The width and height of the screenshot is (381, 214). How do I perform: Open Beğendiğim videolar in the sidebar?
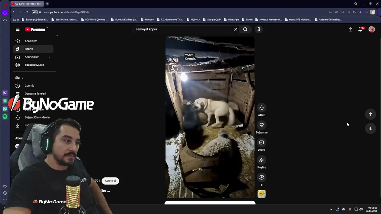(x=33, y=117)
